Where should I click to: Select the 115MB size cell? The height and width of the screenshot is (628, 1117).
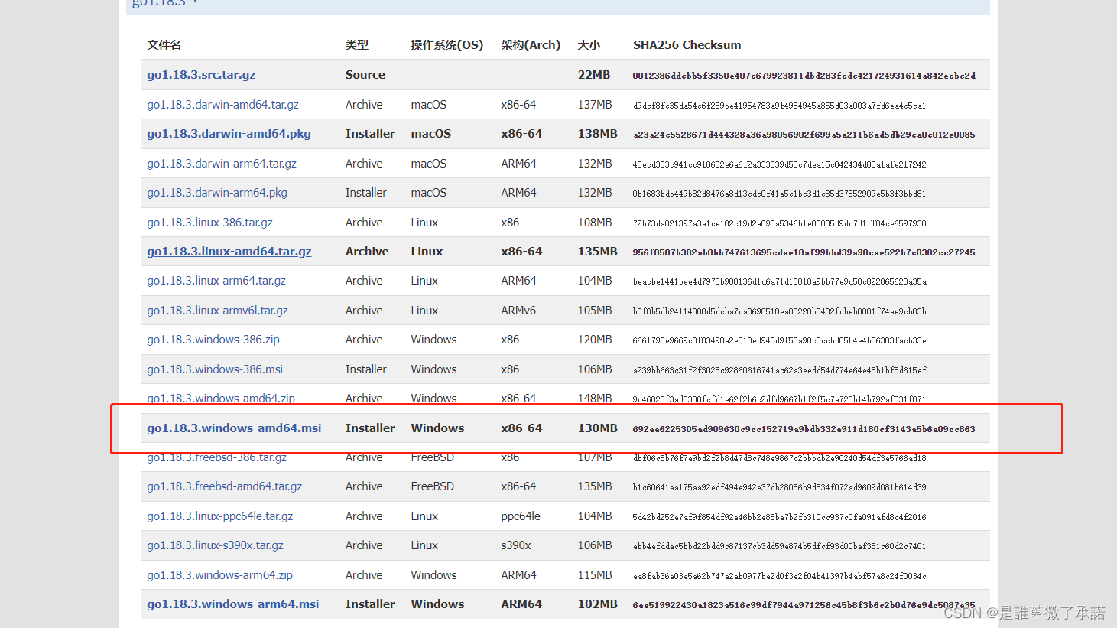(595, 575)
